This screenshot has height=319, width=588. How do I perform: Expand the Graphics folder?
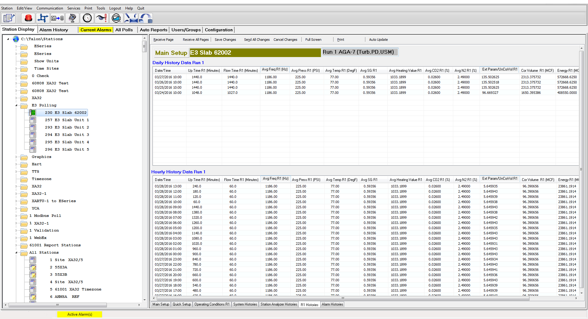click(16, 157)
